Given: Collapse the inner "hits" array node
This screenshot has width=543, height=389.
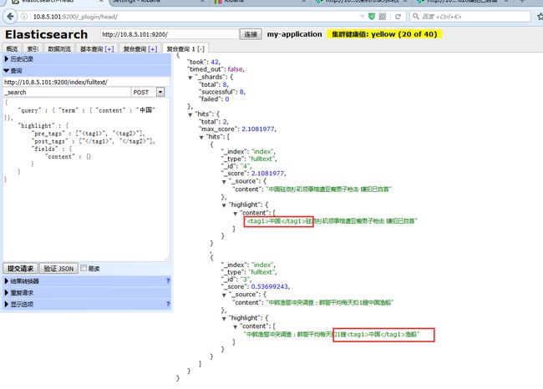Looking at the screenshot, I should pos(201,138).
